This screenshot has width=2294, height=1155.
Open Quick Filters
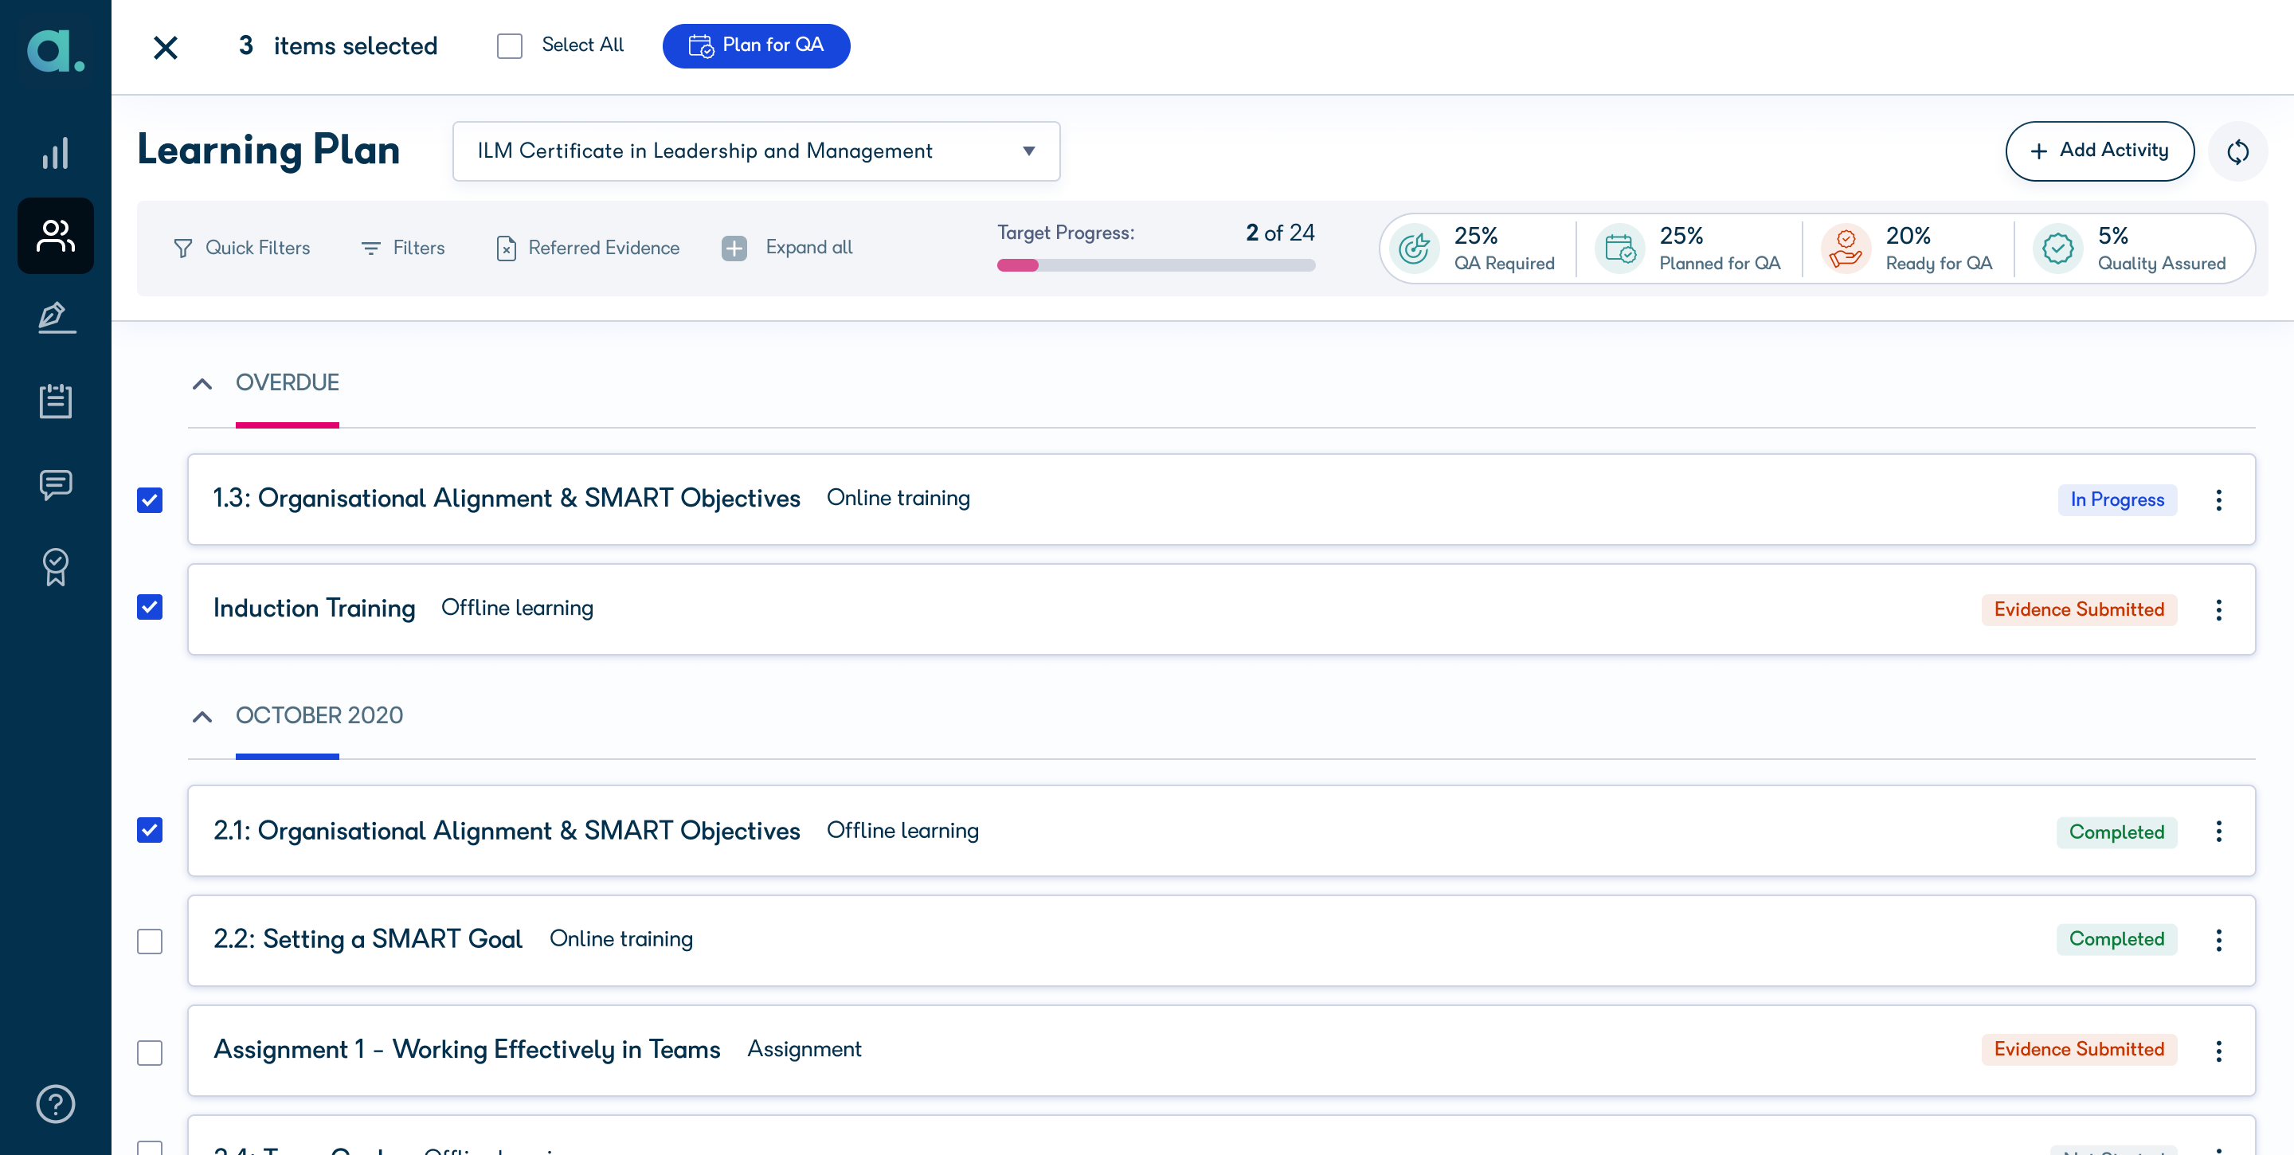(x=241, y=249)
